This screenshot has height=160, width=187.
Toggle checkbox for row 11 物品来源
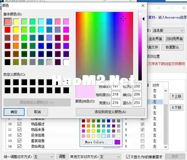[x=19, y=130]
